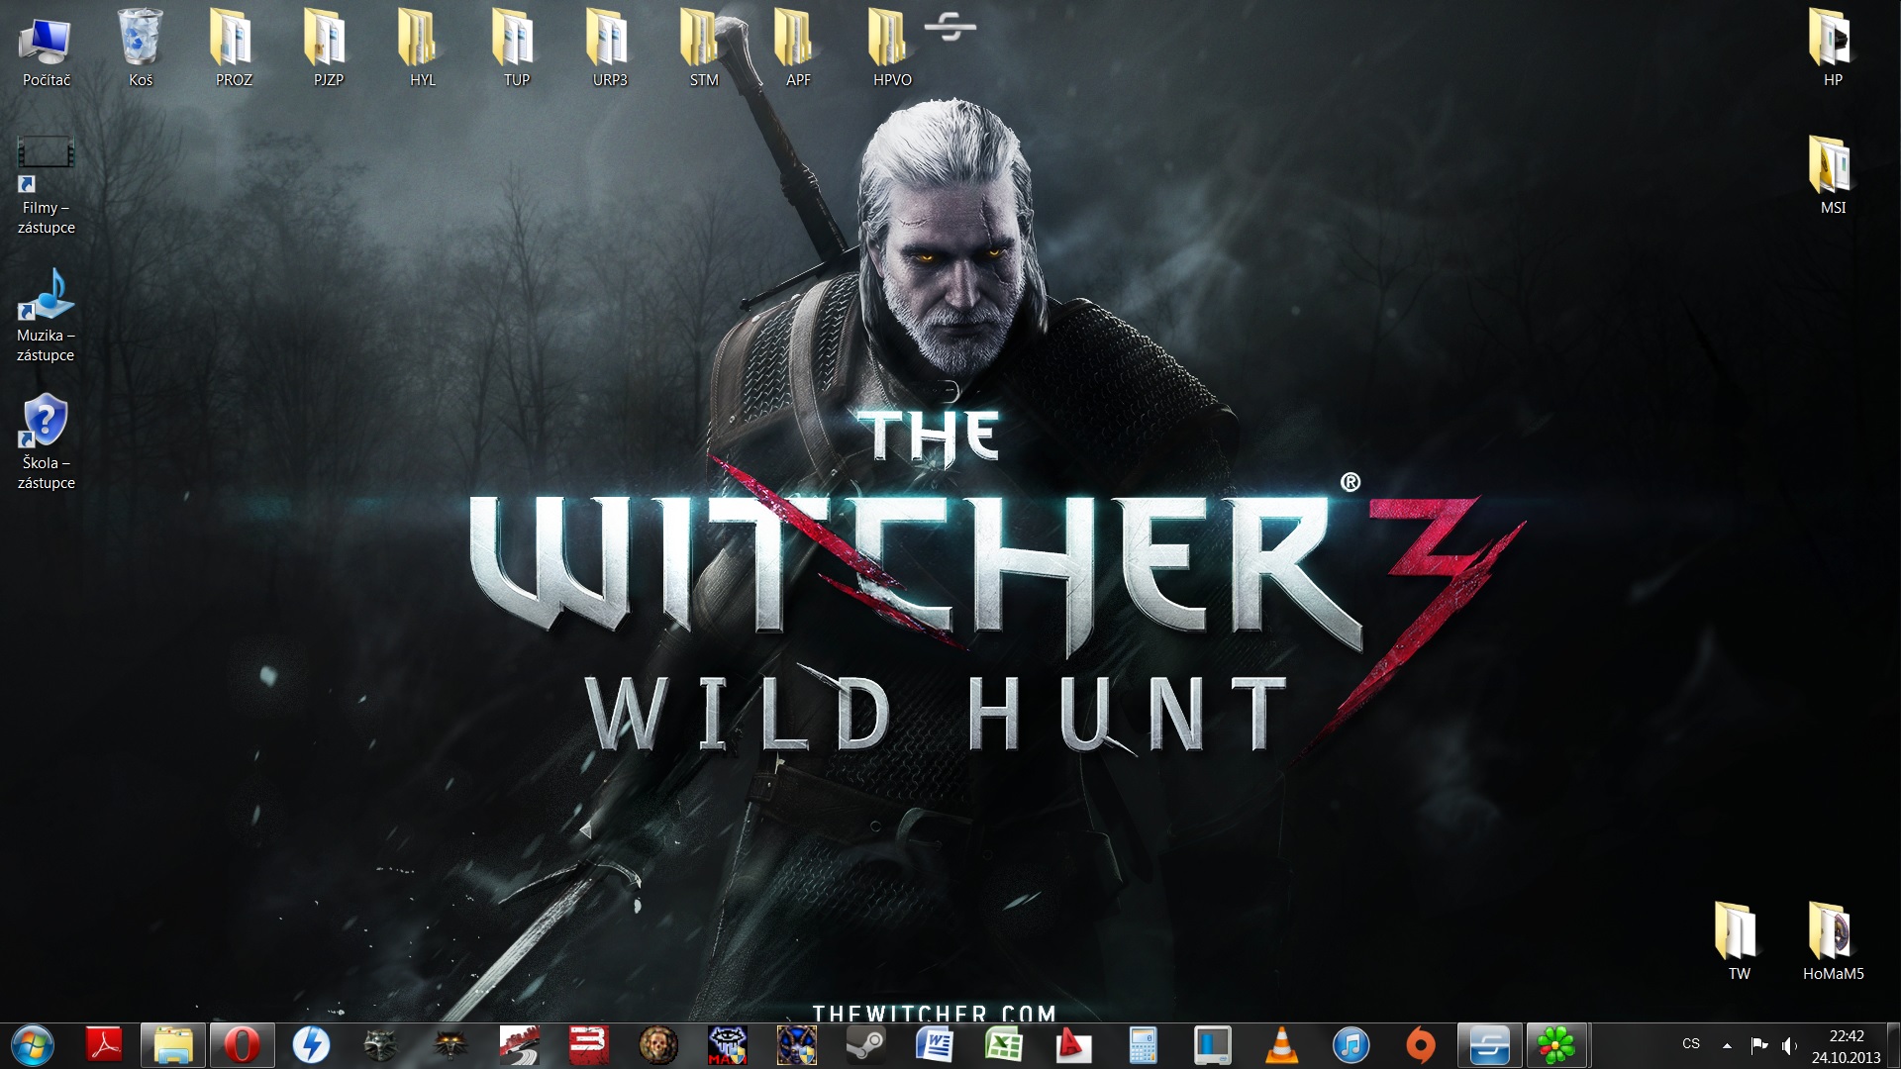Select the Koš recycle bin icon
This screenshot has width=1901, height=1069.
(141, 47)
